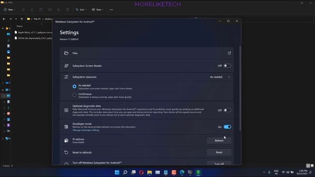This screenshot has height=177, width=315.
Task: Click the microphone tray icon
Action: [269, 172]
